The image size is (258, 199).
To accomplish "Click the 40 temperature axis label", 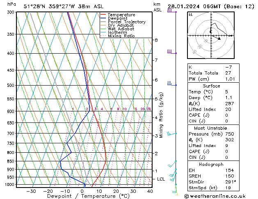I will [150, 191].
